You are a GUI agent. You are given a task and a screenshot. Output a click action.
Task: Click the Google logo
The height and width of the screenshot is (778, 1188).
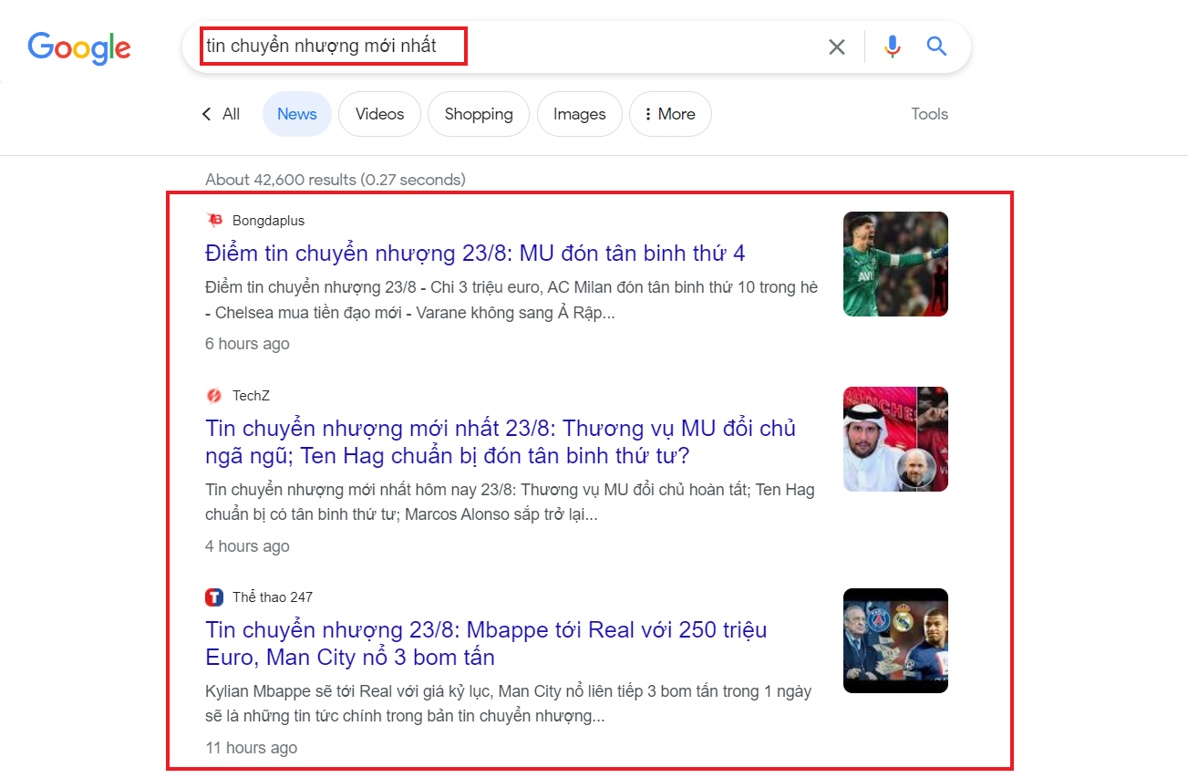tap(79, 47)
